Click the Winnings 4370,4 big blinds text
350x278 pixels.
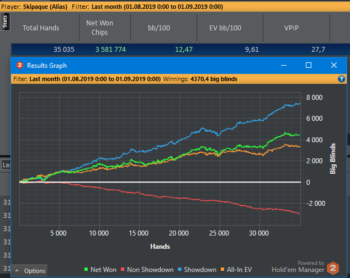200,79
